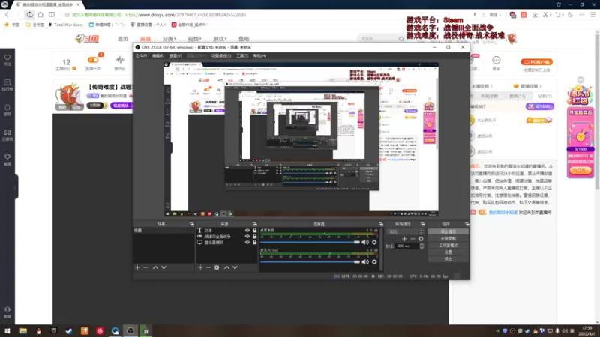Image resolution: width=600 pixels, height=337 pixels.
Task: Click the 设置 settings button in Controls
Action: pyautogui.click(x=448, y=252)
